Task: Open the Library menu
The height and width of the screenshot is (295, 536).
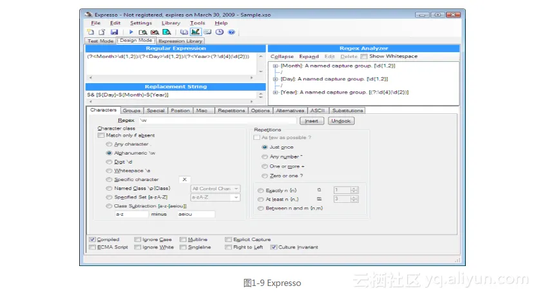Action: (x=171, y=23)
